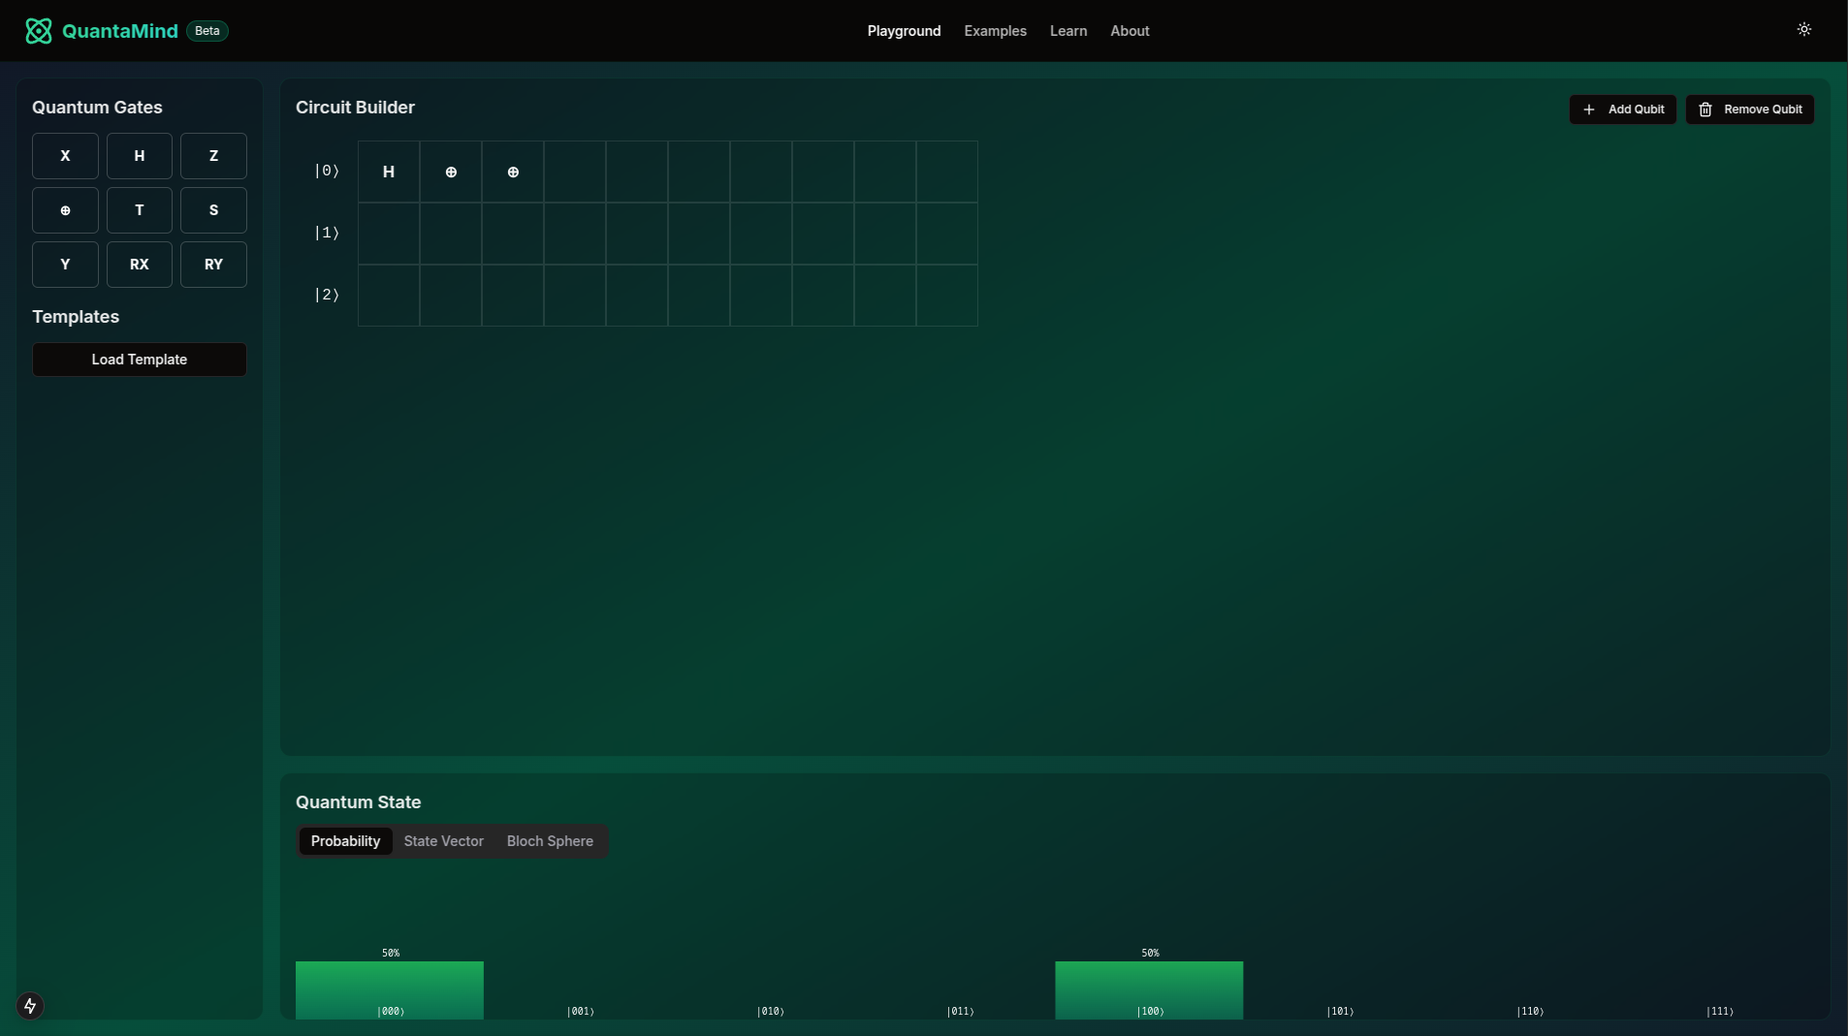
Task: Click the H gate placed on qubit 0
Action: [389, 172]
